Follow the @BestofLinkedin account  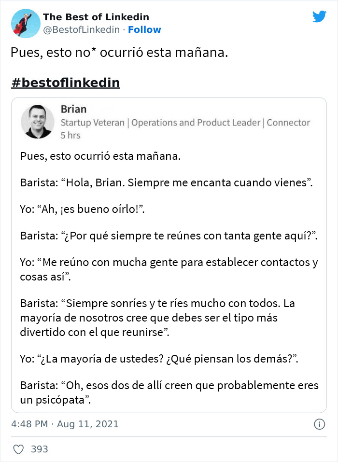[145, 30]
